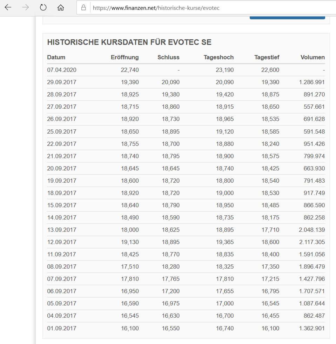This screenshot has height=344, width=336.
Task: Select the date 27.09.2017
Action: (62, 107)
